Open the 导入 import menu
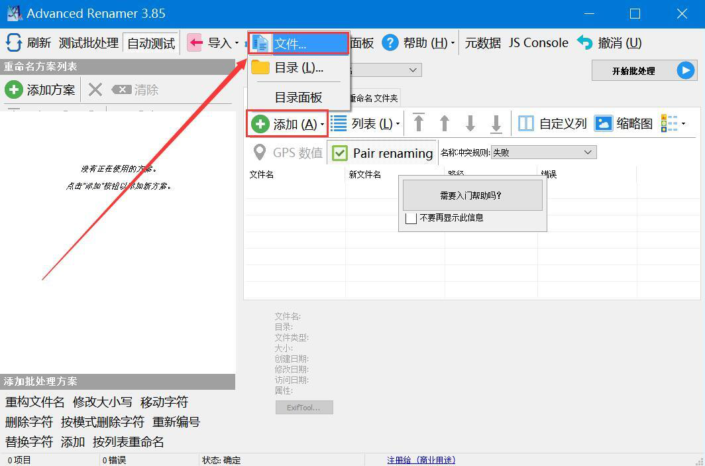The image size is (705, 466). [213, 42]
